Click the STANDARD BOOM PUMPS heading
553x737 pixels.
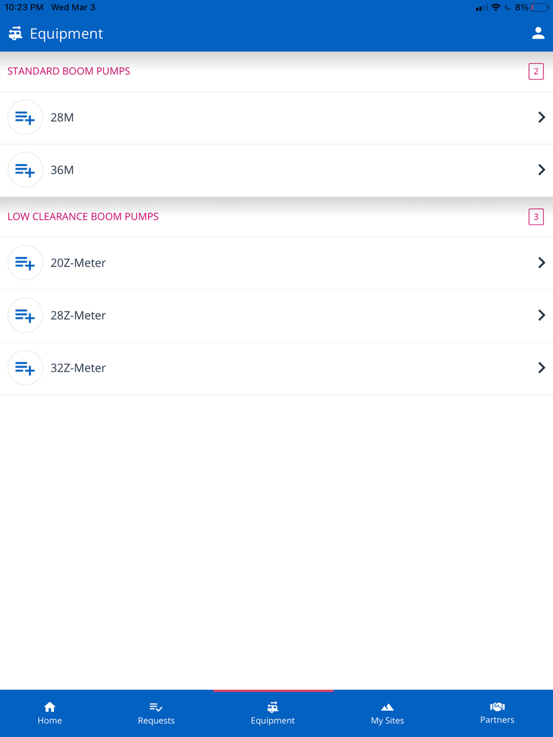pos(69,71)
